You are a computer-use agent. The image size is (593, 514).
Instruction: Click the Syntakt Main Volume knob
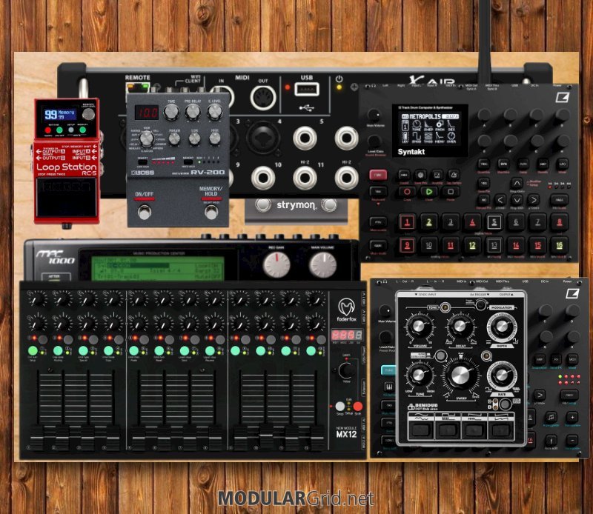point(374,116)
